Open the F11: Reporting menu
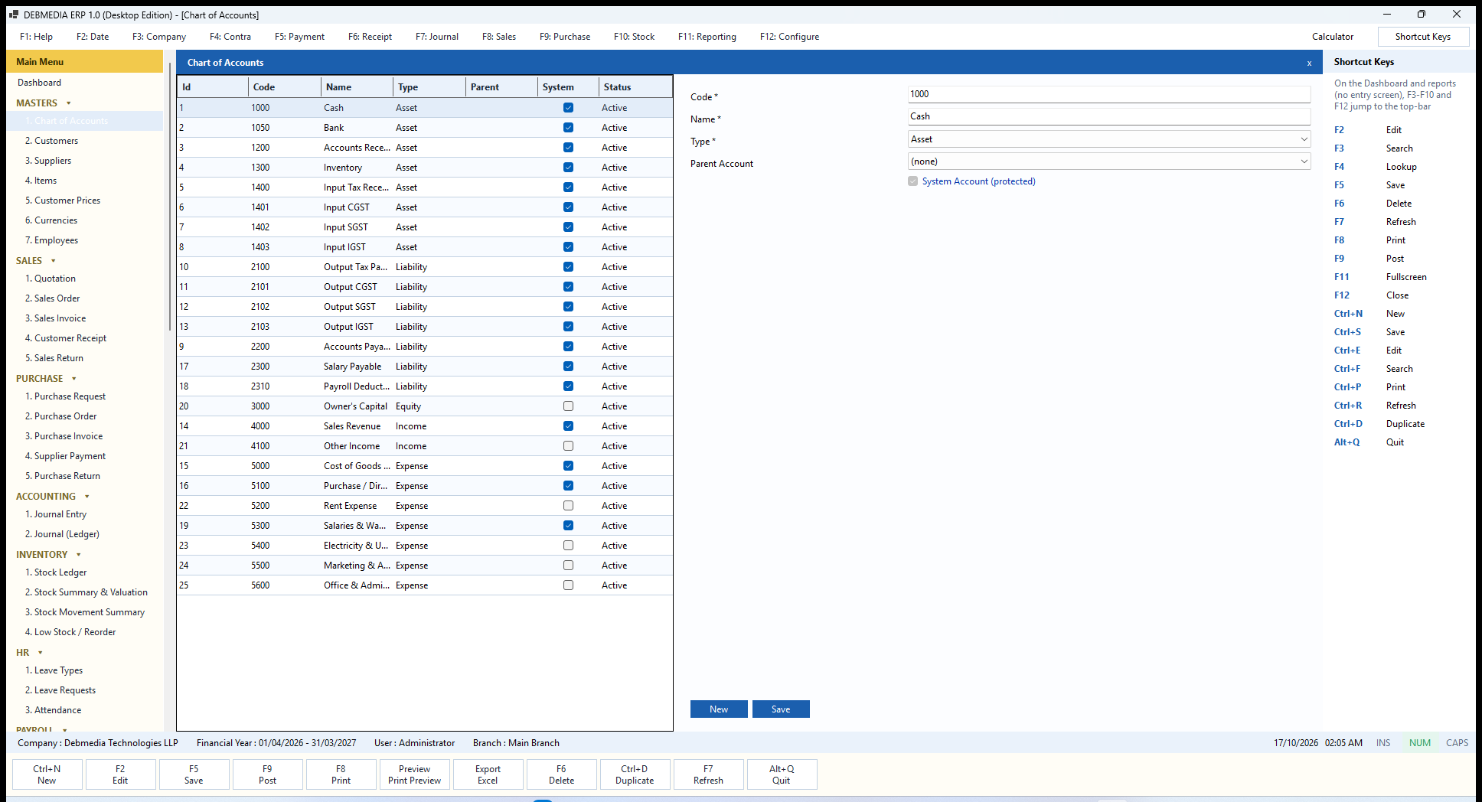Viewport: 1482px width, 802px height. click(707, 37)
